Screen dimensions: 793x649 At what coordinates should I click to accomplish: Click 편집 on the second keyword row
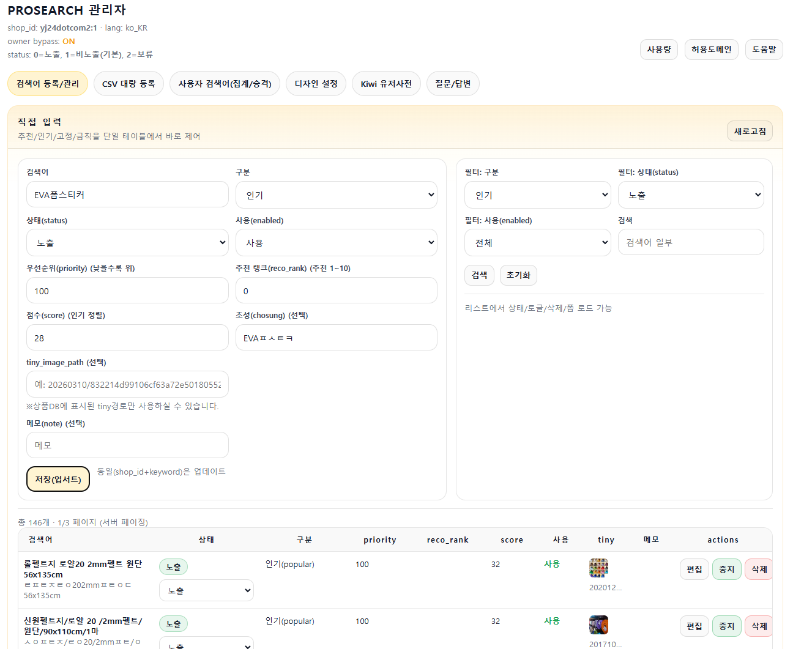click(694, 626)
